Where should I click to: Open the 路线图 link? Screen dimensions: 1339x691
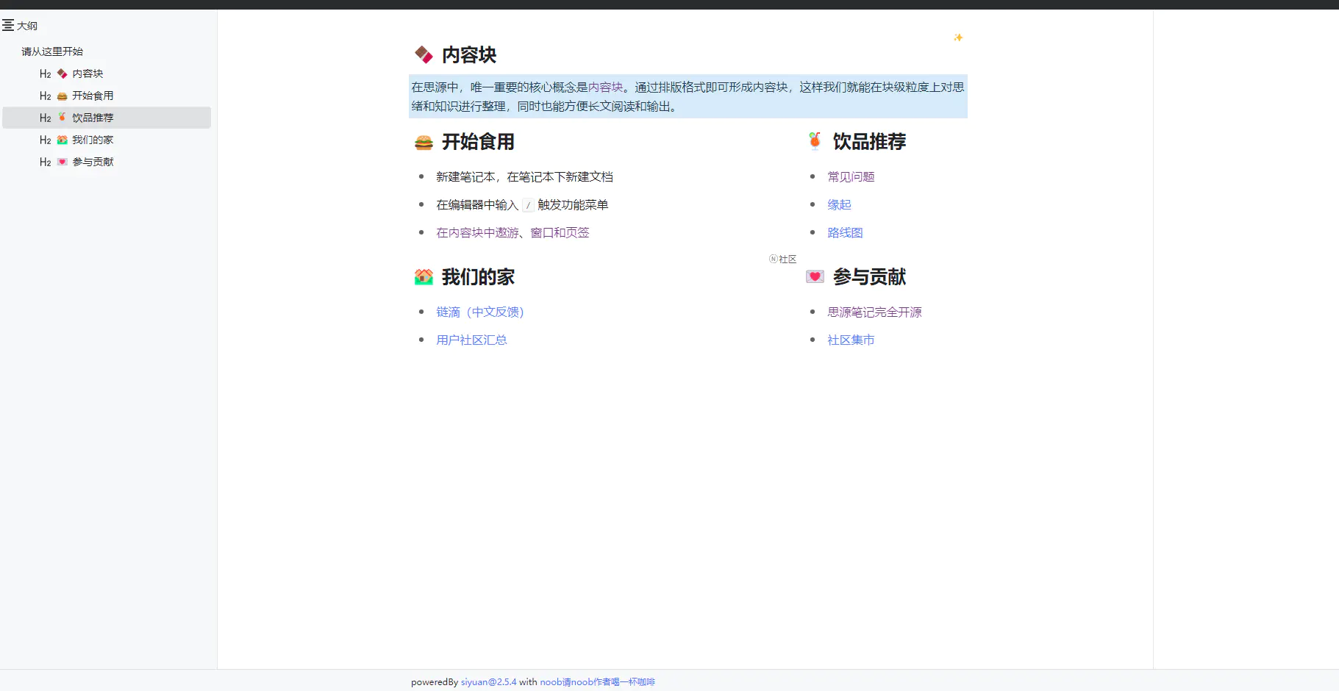845,232
